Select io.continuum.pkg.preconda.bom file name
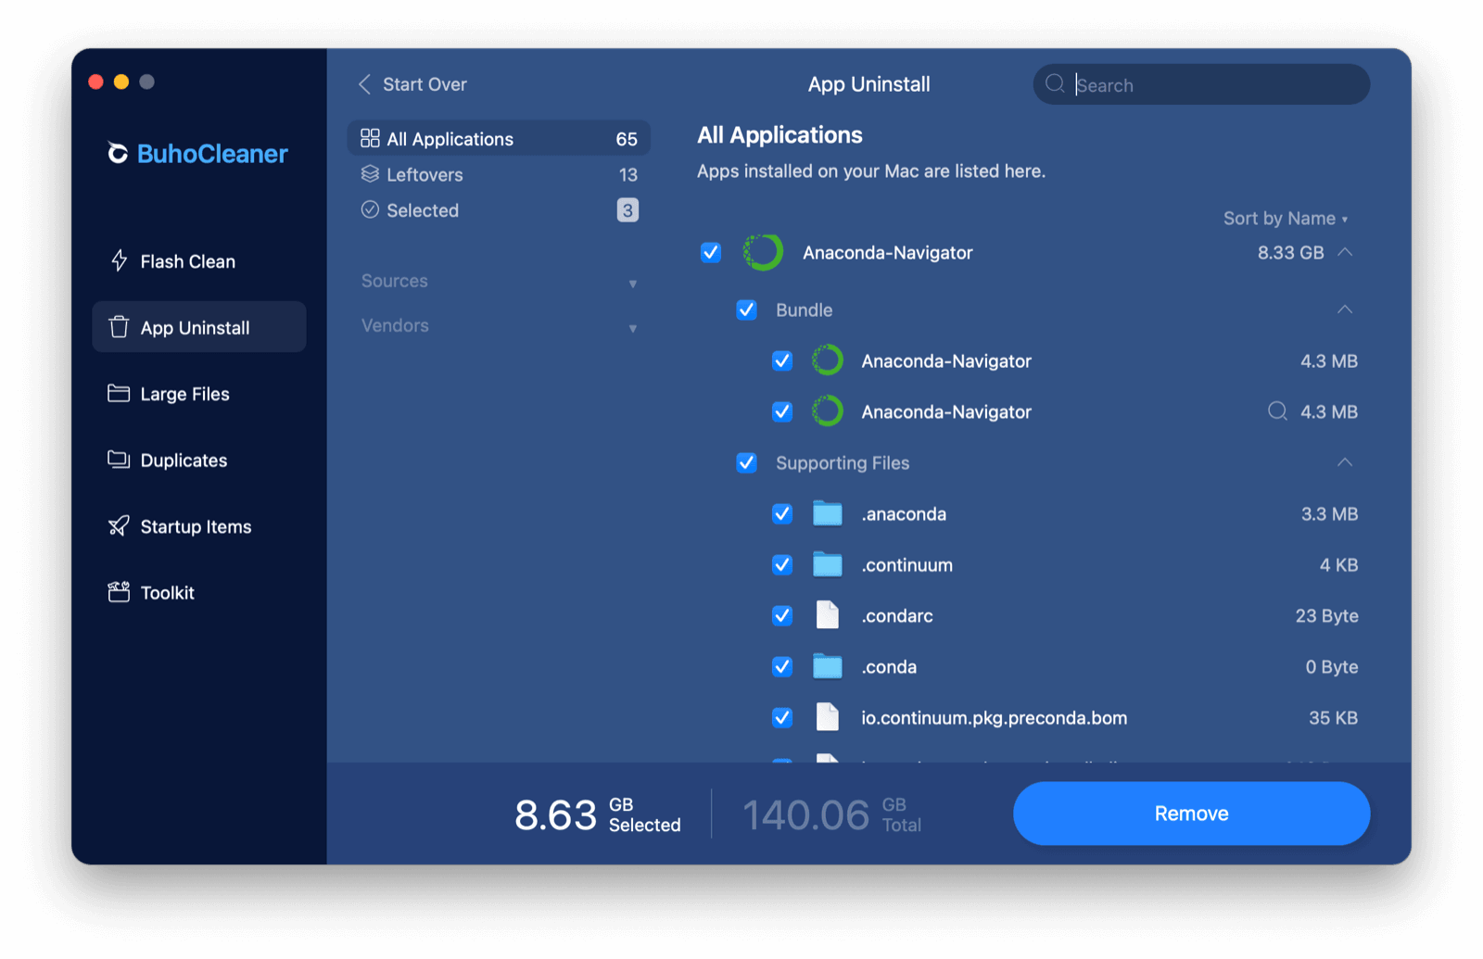1483x959 pixels. click(x=995, y=718)
